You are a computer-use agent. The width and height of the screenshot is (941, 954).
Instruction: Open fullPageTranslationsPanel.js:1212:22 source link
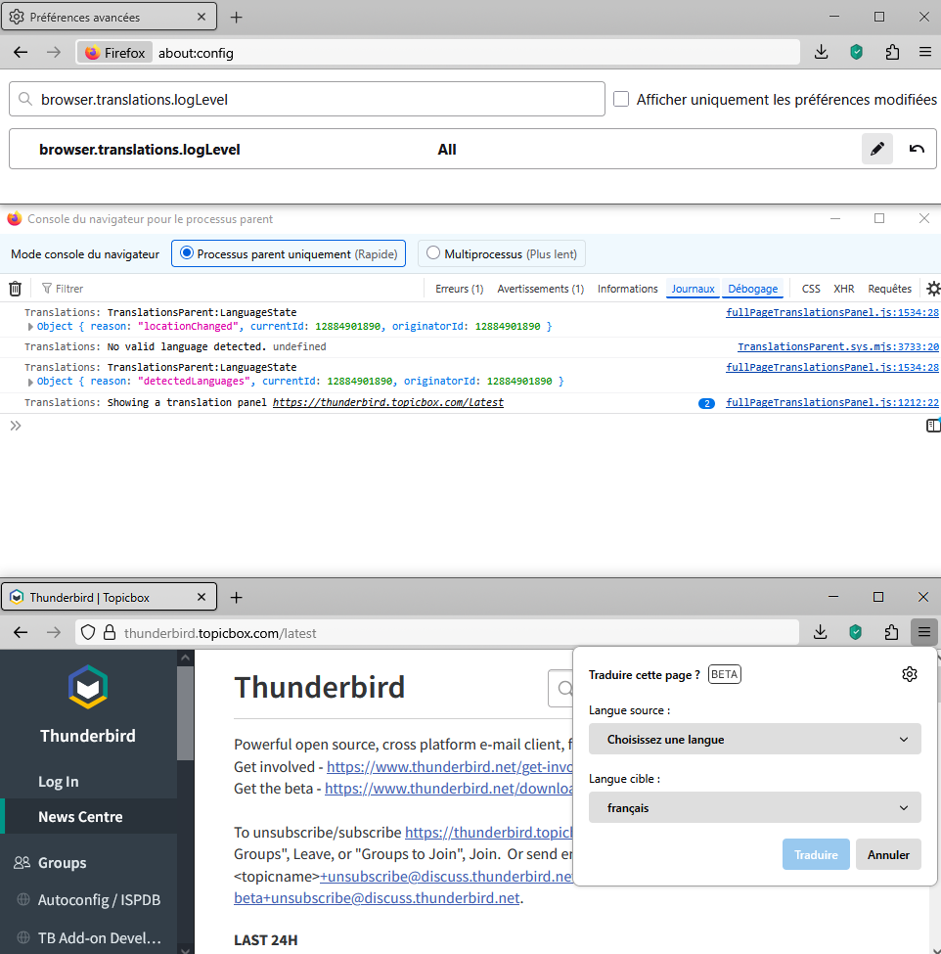point(832,402)
